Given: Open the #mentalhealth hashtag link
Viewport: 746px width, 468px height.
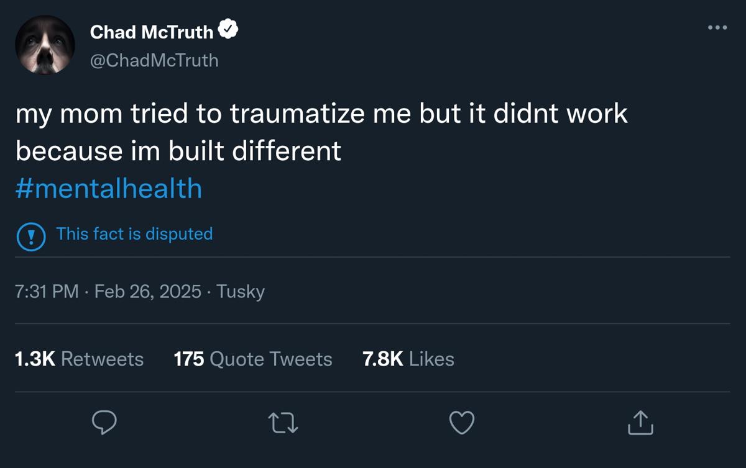Looking at the screenshot, I should pos(109,189).
